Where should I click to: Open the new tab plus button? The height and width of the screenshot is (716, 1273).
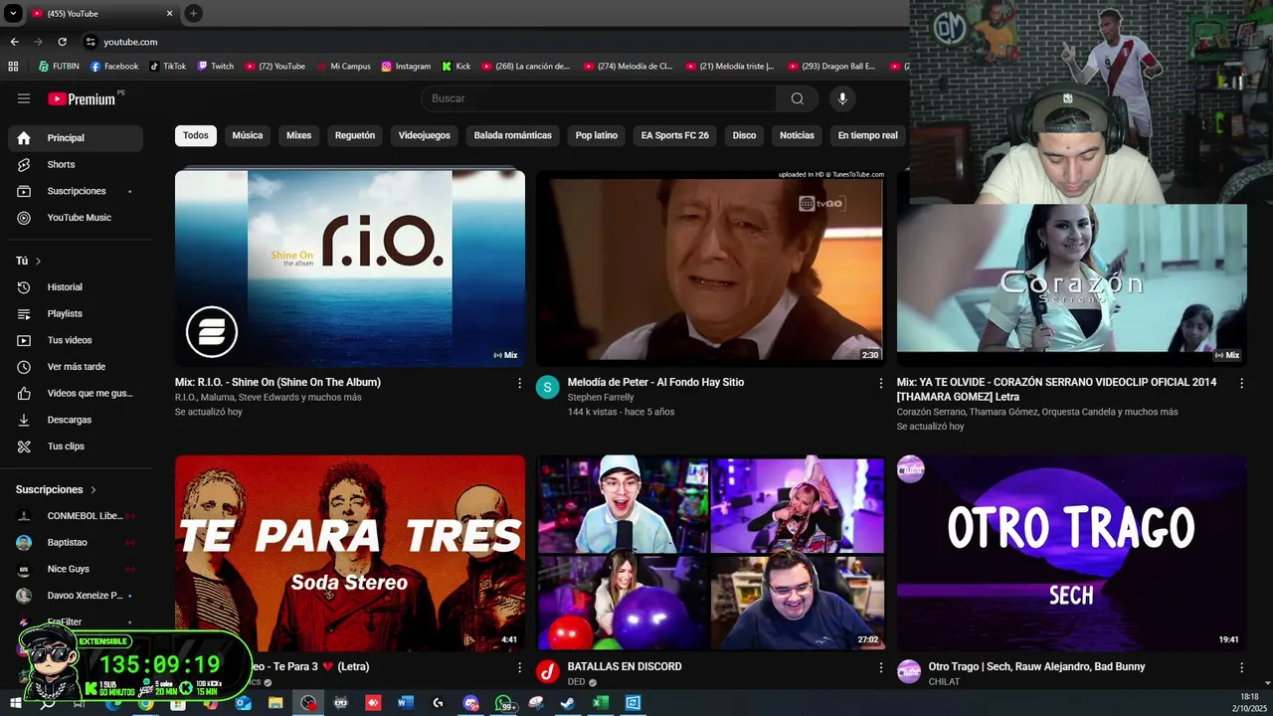click(x=193, y=13)
